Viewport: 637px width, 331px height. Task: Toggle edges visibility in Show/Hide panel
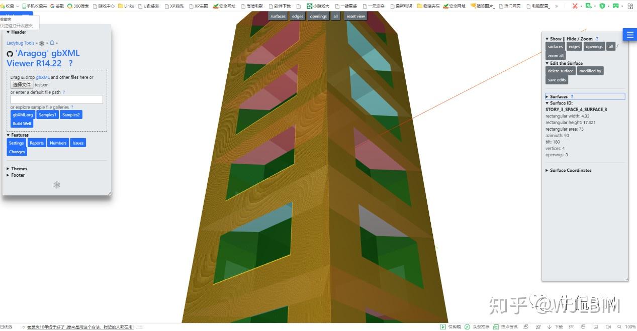[574, 46]
